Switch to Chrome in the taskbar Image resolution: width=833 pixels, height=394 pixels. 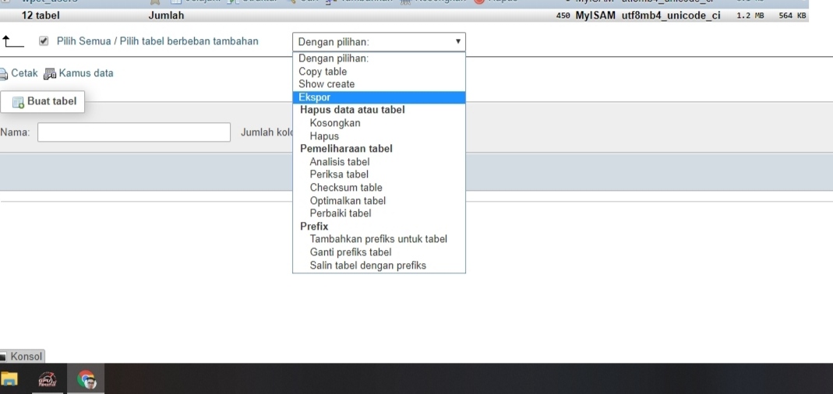tap(86, 379)
